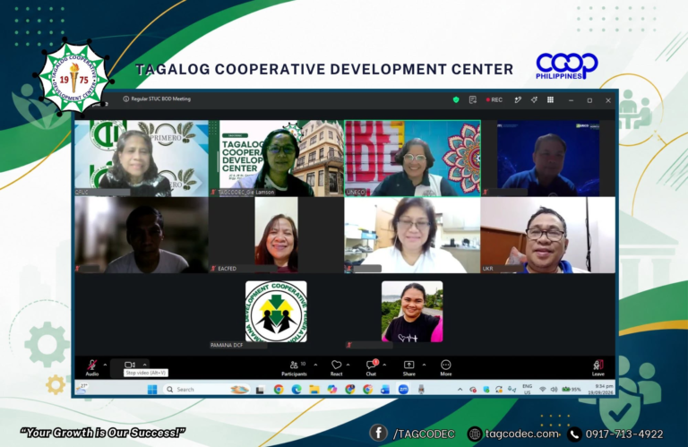Open Task View on the taskbar
Screen dimensions: 688x447
click(260, 390)
